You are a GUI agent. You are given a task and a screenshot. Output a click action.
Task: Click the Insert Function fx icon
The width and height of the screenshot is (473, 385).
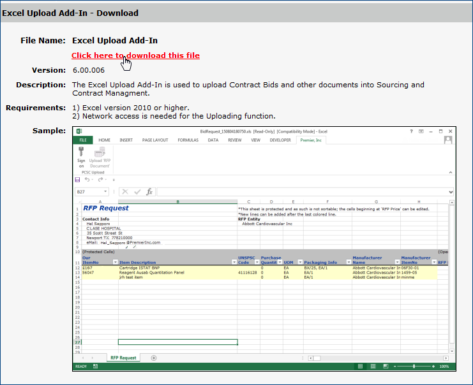point(149,192)
